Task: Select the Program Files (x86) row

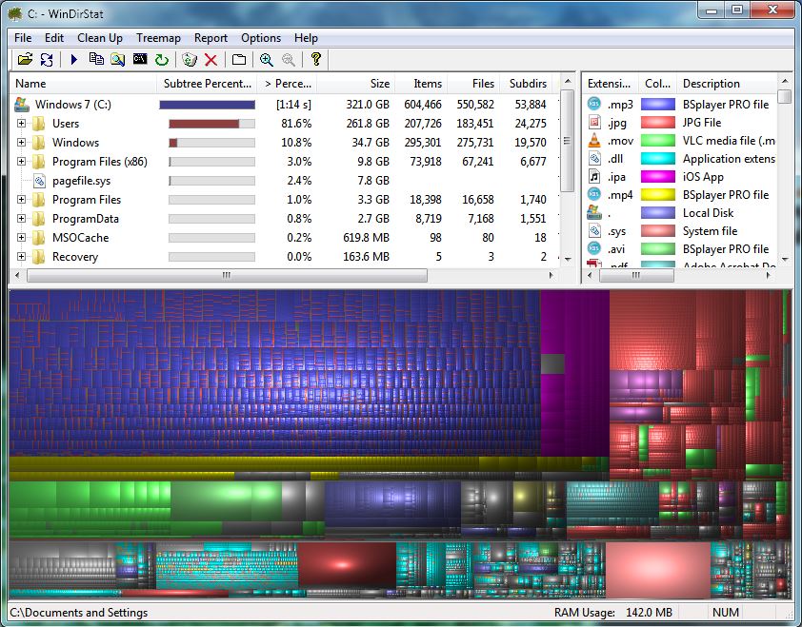Action: 285,162
